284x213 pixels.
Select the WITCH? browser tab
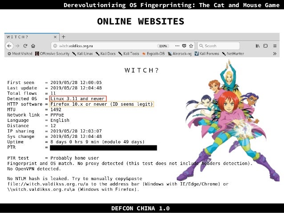point(32,37)
